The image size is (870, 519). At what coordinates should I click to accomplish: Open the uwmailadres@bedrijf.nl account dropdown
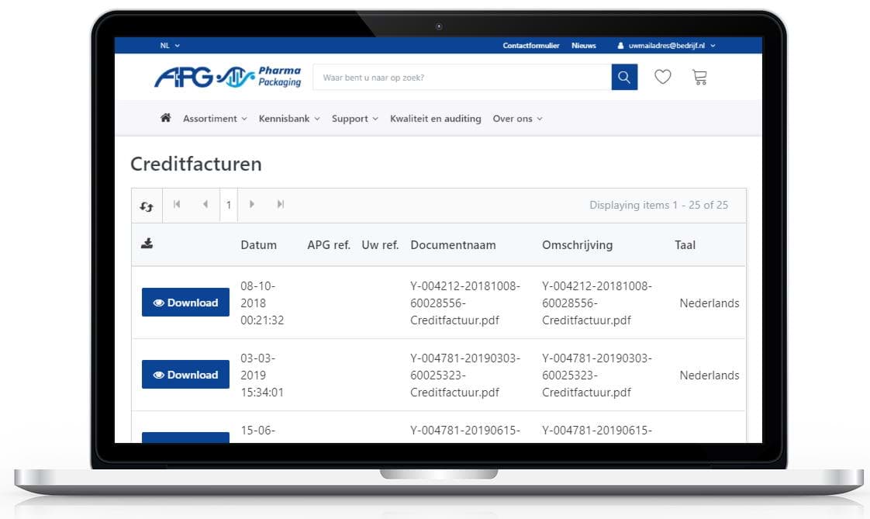point(666,46)
